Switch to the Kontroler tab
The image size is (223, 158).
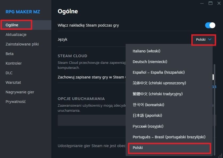(x=14, y=63)
